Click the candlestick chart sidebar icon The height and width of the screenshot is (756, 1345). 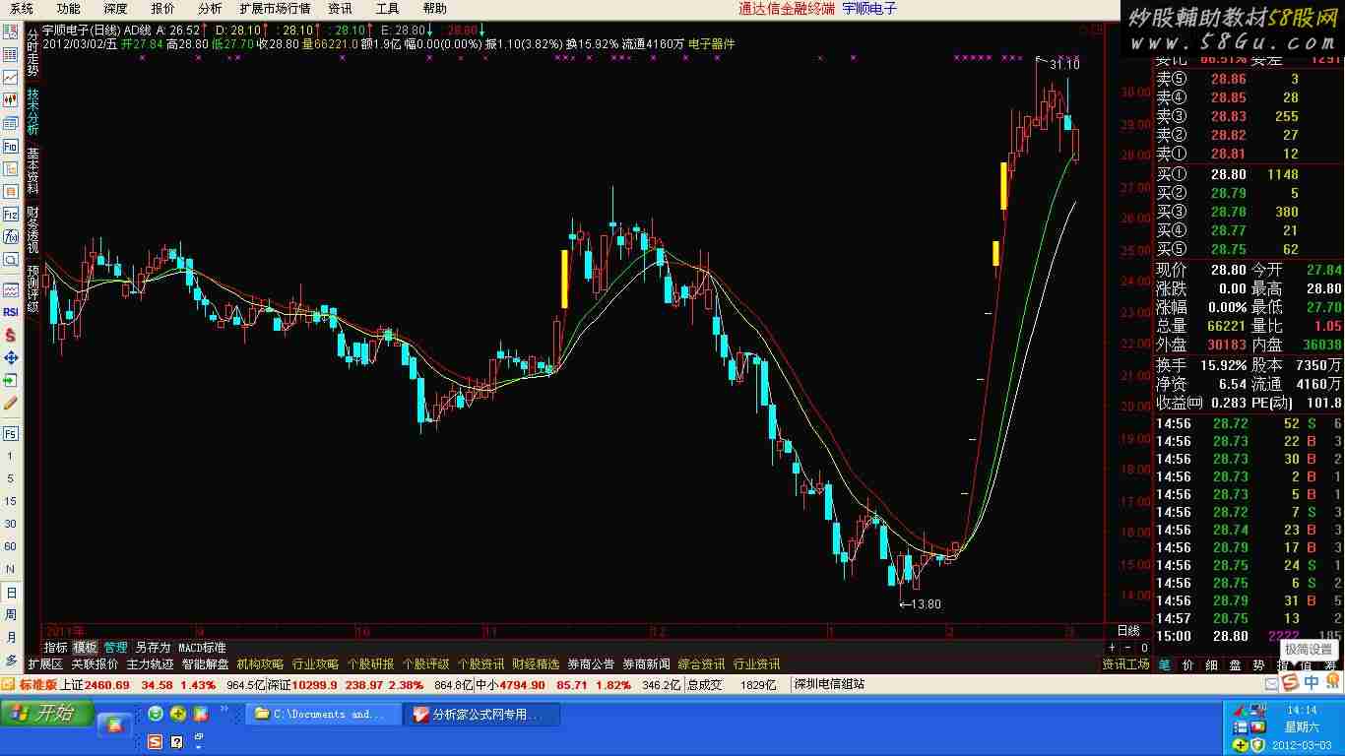[x=11, y=100]
